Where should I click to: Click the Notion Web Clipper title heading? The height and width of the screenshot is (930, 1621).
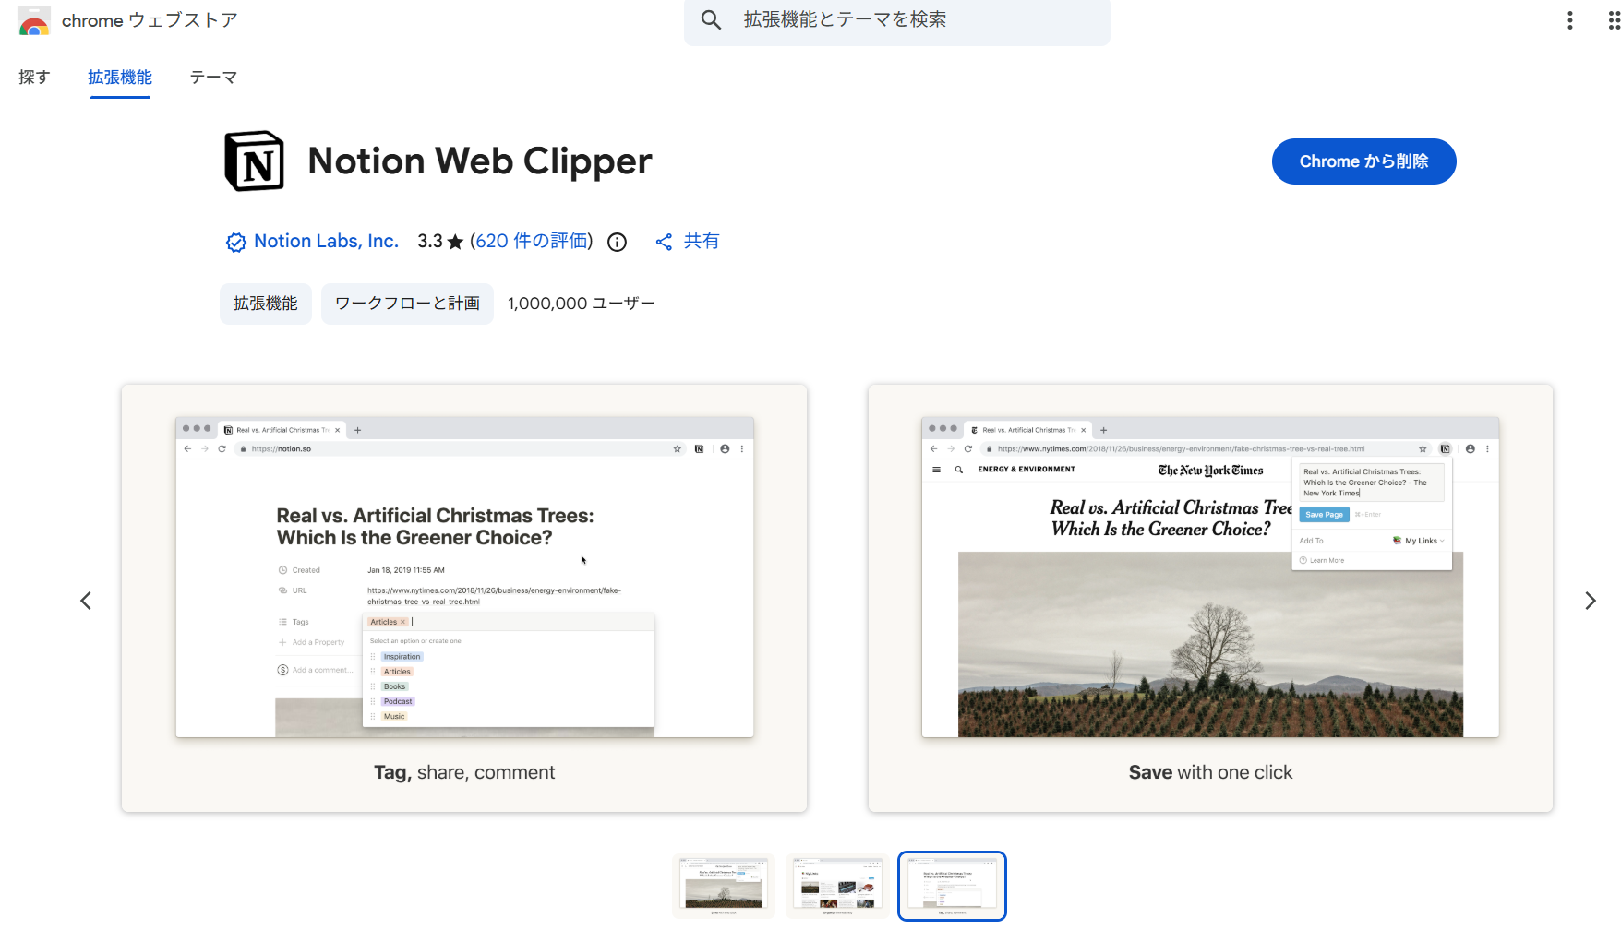point(480,161)
